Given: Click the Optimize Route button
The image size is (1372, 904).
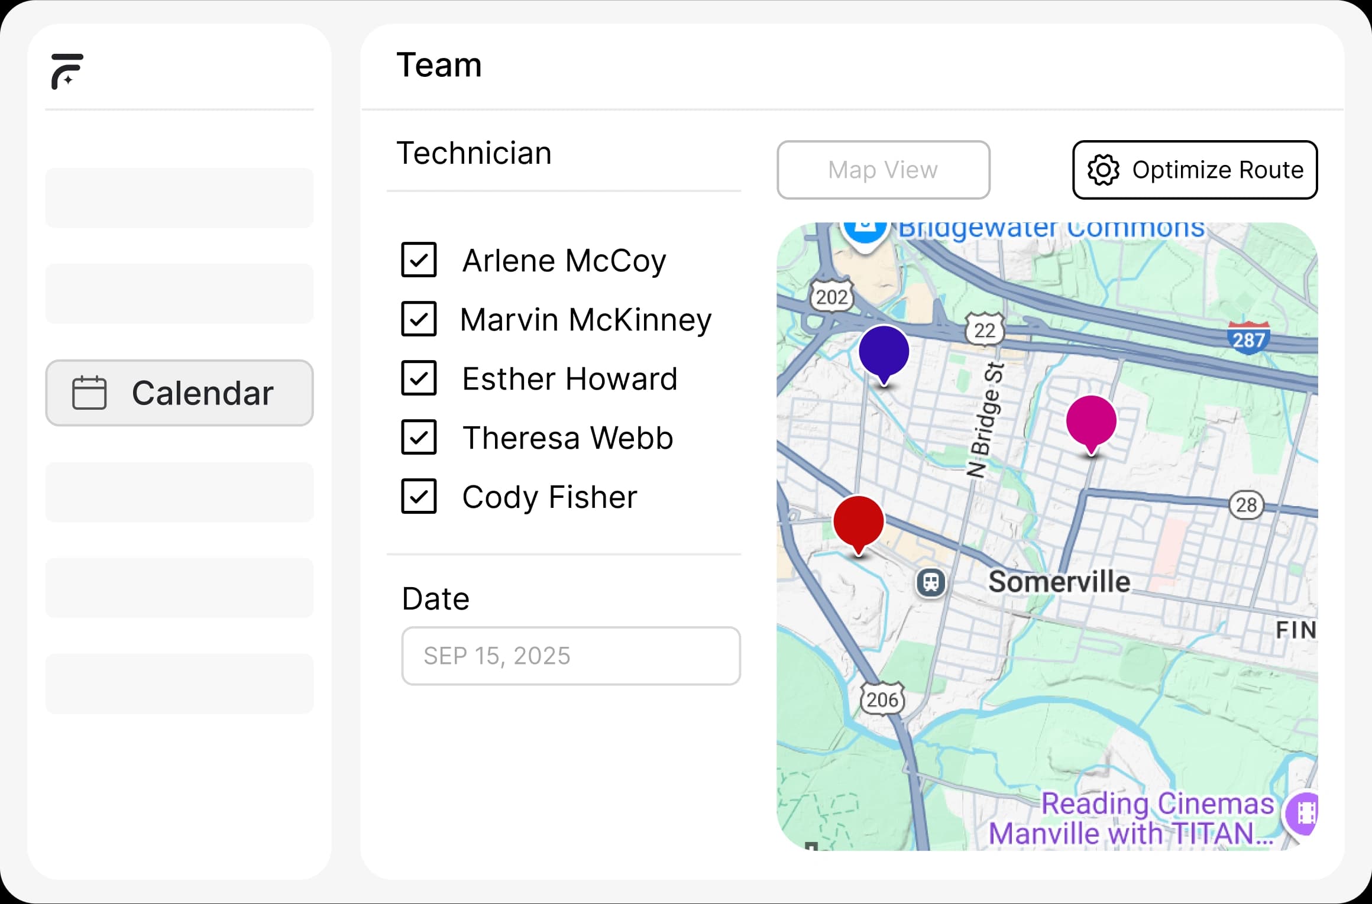Looking at the screenshot, I should [1195, 170].
